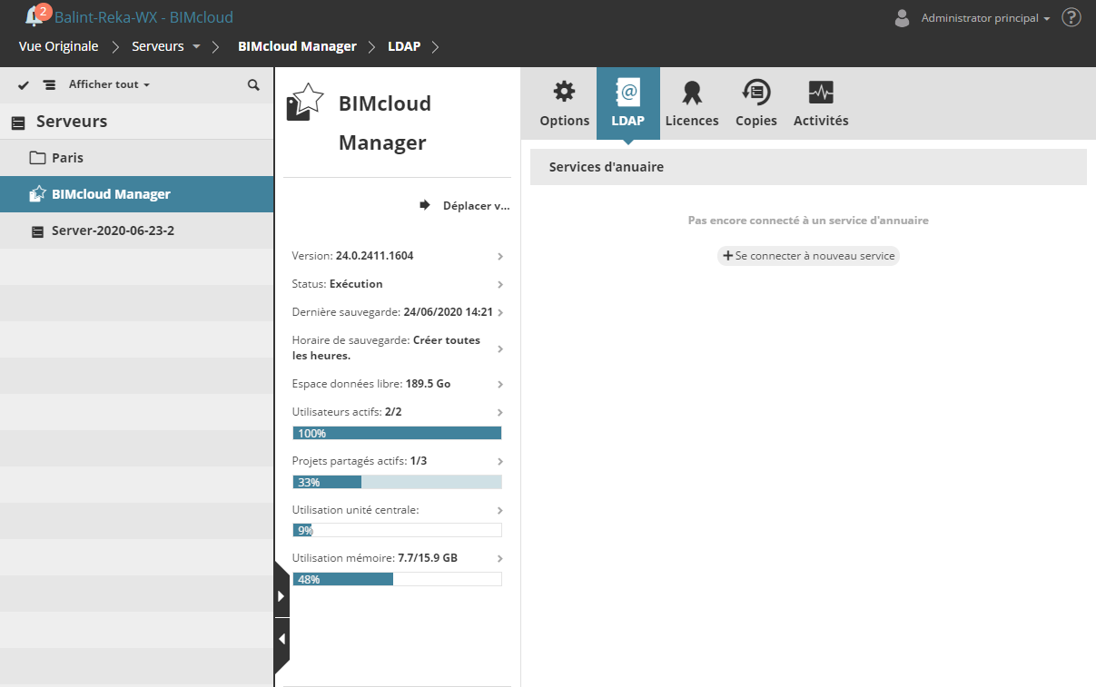This screenshot has height=687, width=1096.
Task: Click the BIMcloud Manager star icon in panel header
Action: click(304, 102)
